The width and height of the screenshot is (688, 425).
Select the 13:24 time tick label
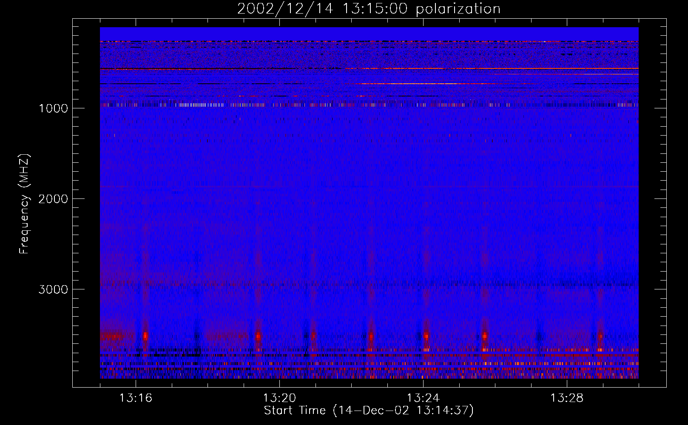pos(423,398)
